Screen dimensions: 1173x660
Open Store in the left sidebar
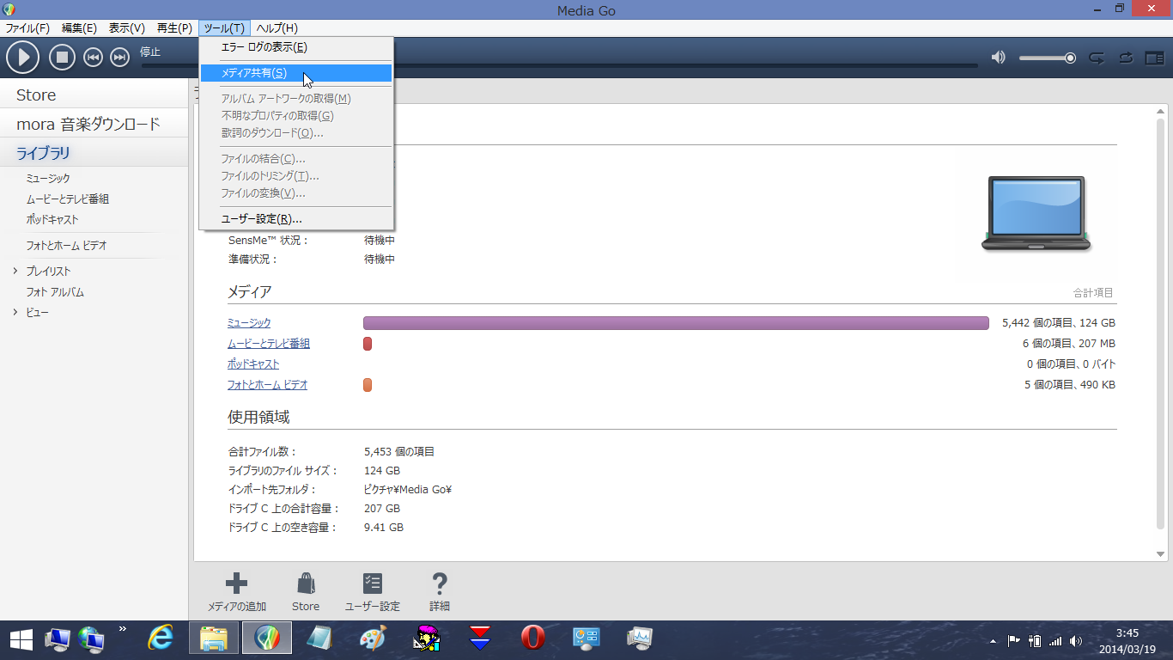point(94,95)
